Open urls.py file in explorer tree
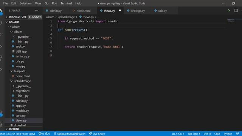Viewport: 242px width, 136px height. click(x=20, y=61)
